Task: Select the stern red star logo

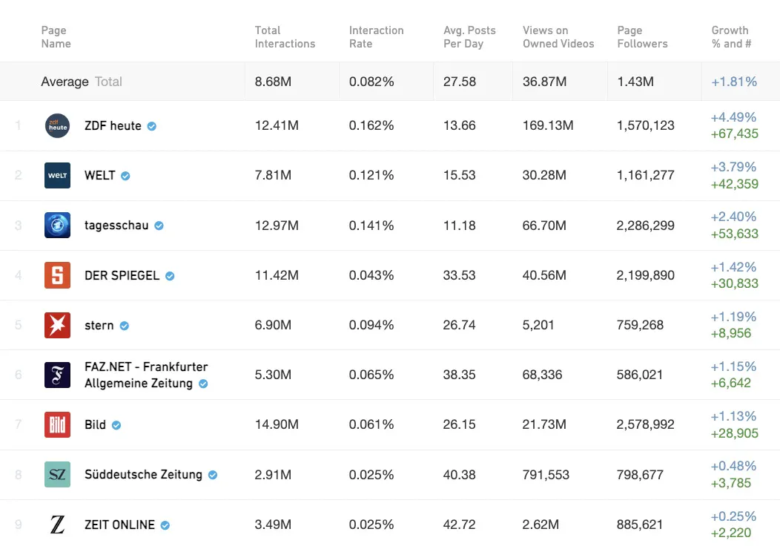Action: point(57,325)
